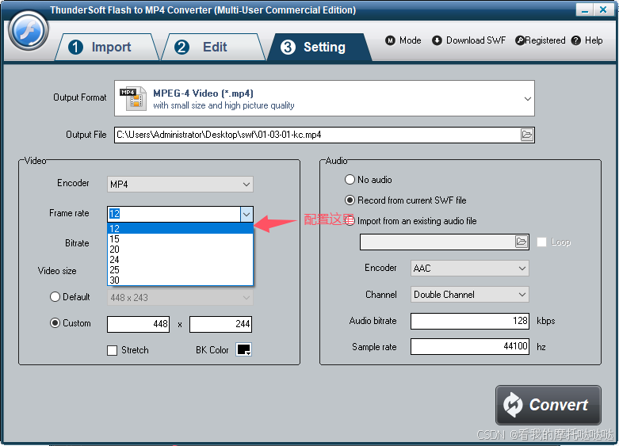Click the Sample rate field 44100

pyautogui.click(x=470, y=346)
